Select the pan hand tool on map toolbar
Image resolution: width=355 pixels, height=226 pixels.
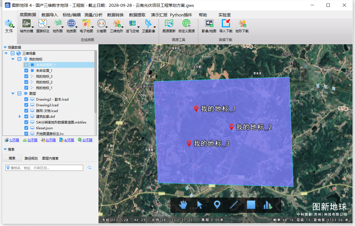pos(184,205)
